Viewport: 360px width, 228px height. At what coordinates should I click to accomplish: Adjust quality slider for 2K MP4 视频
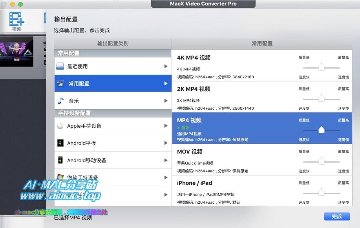point(322,98)
